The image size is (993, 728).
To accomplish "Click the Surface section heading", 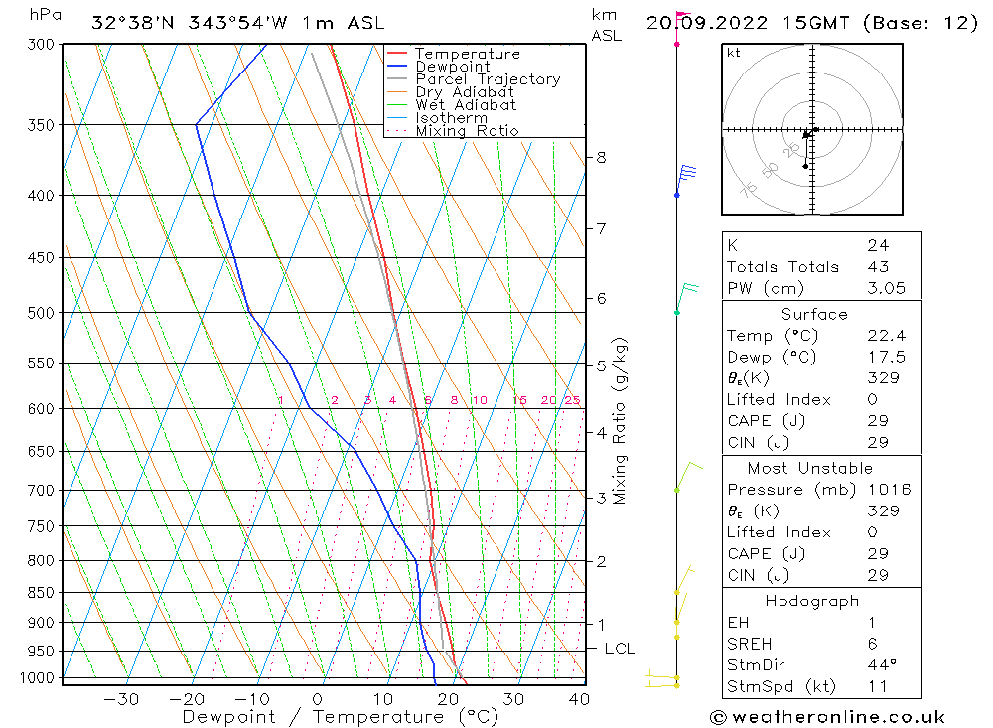I will (814, 314).
